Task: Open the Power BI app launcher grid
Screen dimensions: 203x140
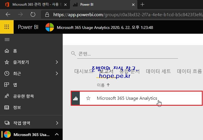Action: coord(7,27)
